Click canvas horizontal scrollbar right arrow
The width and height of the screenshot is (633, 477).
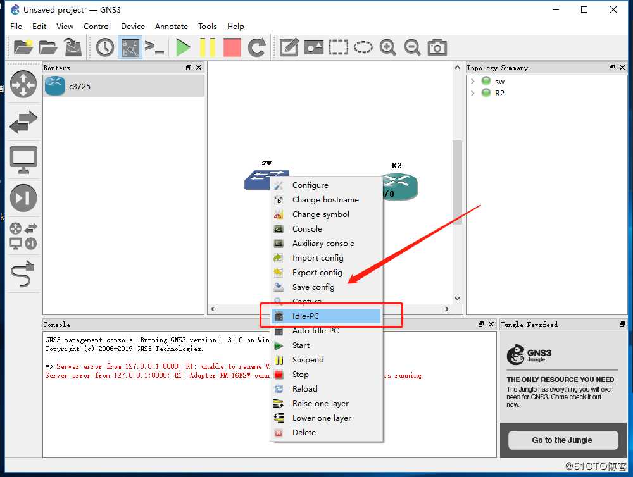(x=446, y=309)
